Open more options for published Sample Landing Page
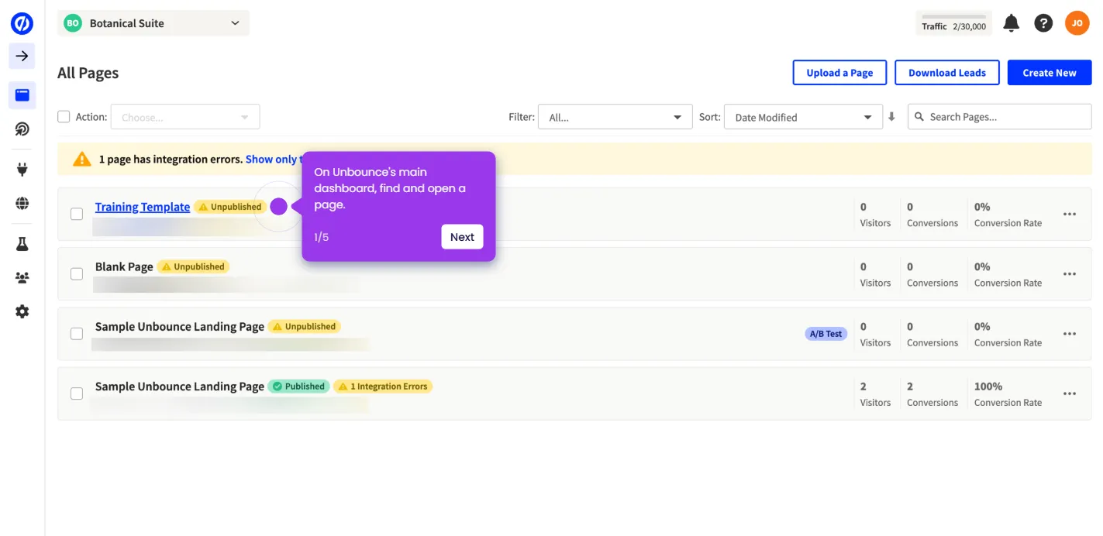1103x536 pixels. point(1070,393)
